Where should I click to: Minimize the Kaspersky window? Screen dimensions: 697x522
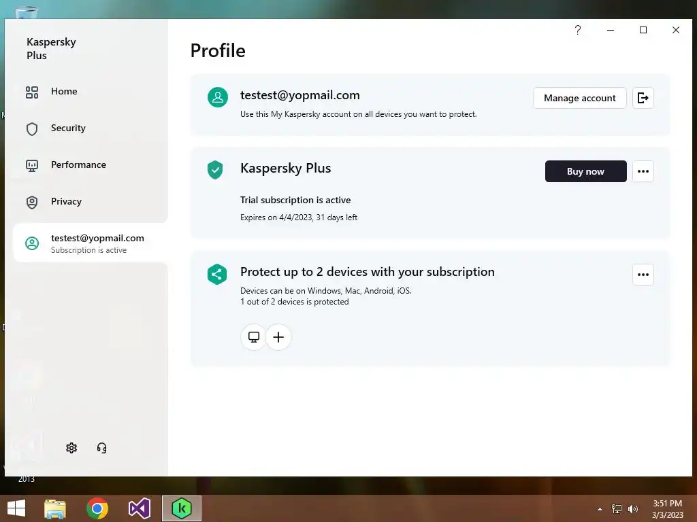pos(611,30)
